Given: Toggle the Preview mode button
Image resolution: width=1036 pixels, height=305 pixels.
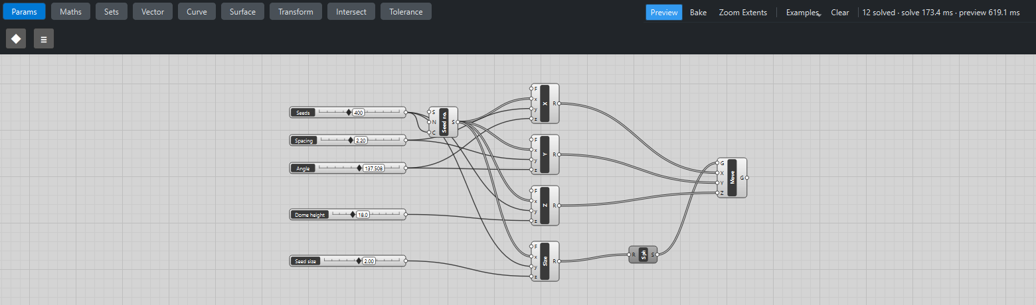Looking at the screenshot, I should (664, 13).
